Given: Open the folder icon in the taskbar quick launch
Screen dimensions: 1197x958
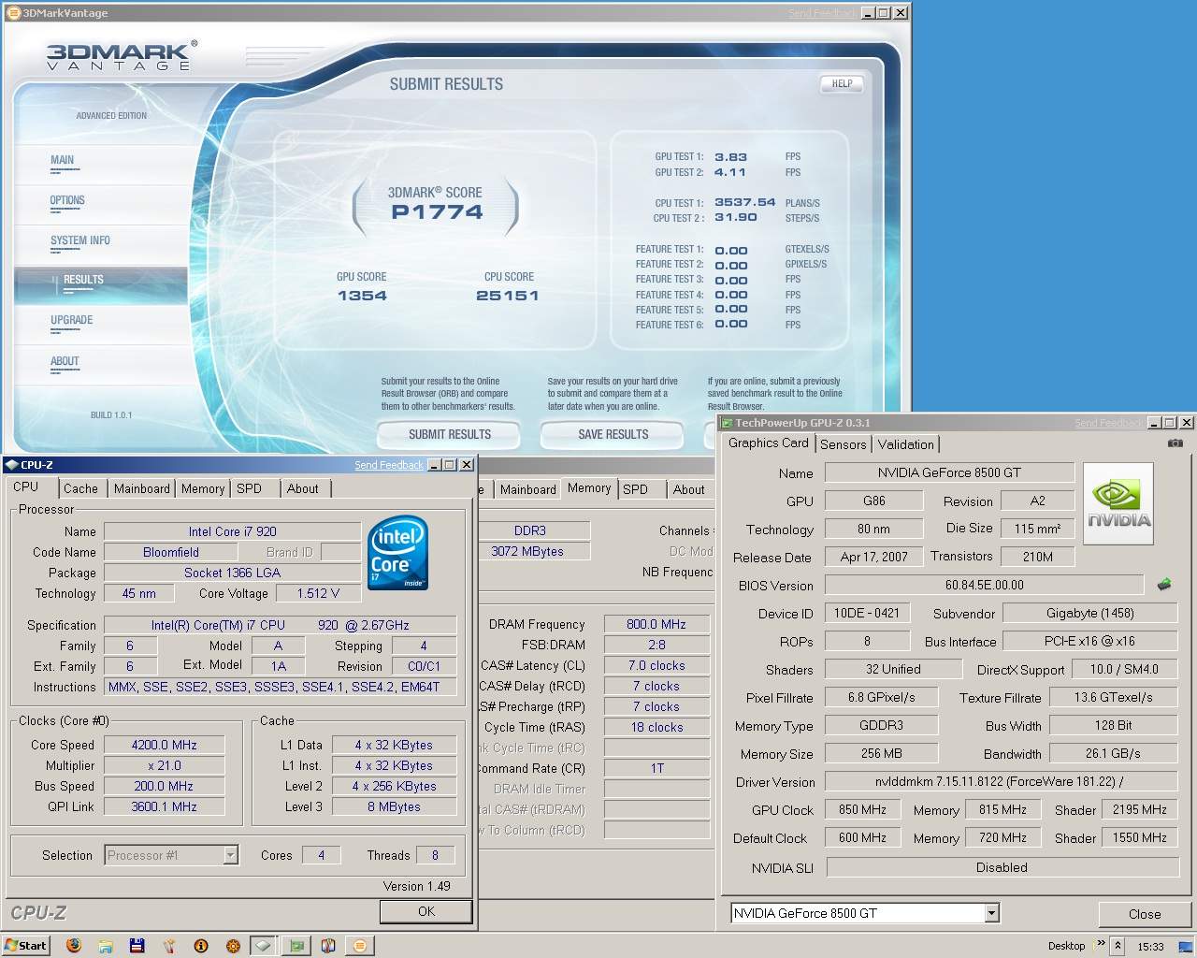Looking at the screenshot, I should tap(106, 946).
